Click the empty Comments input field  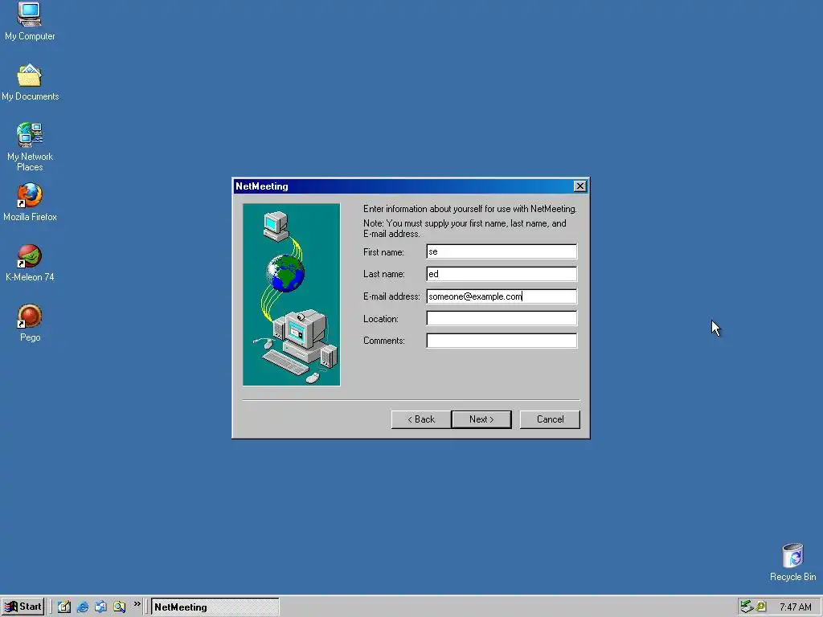[x=502, y=341]
